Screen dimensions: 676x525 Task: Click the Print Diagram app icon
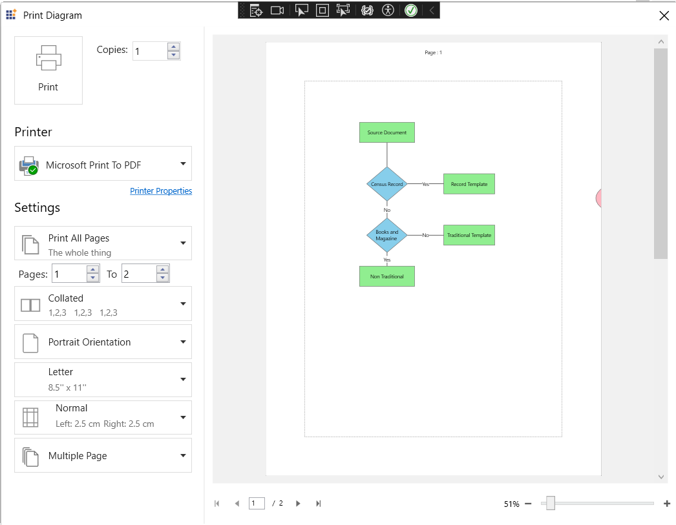[x=11, y=15]
